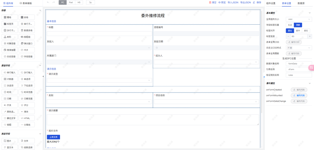Add a 树形 tree component

(x=9, y=37)
